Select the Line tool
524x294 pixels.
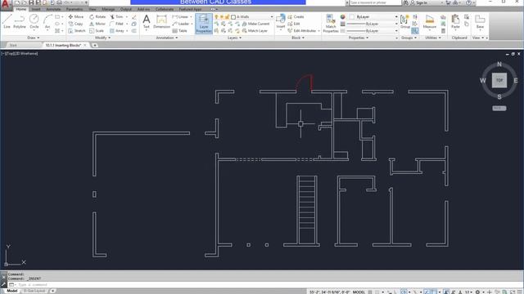7,21
